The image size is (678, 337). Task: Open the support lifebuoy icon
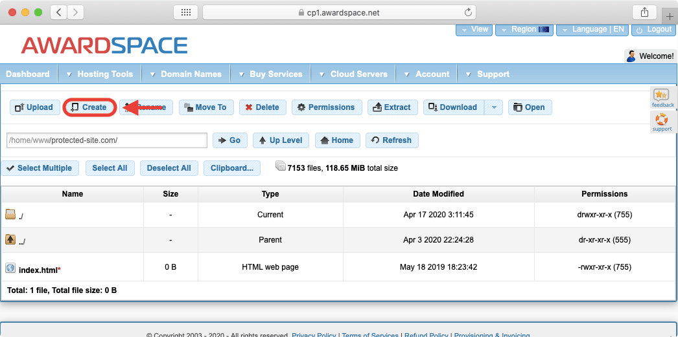(662, 122)
